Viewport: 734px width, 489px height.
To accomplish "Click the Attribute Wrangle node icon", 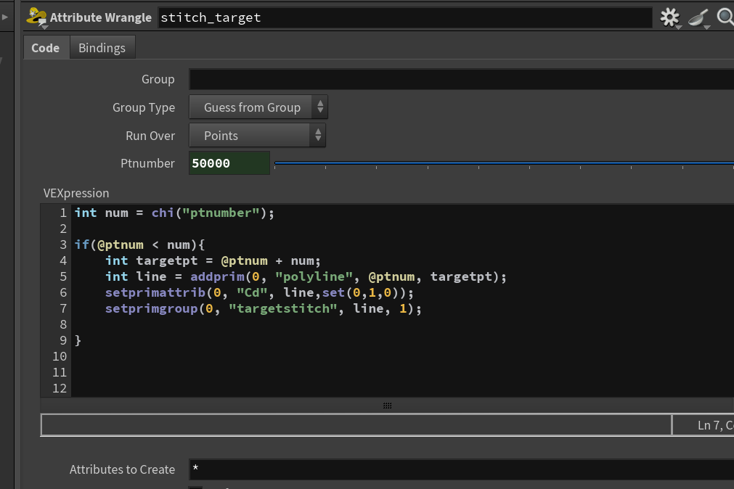I will pyautogui.click(x=36, y=17).
